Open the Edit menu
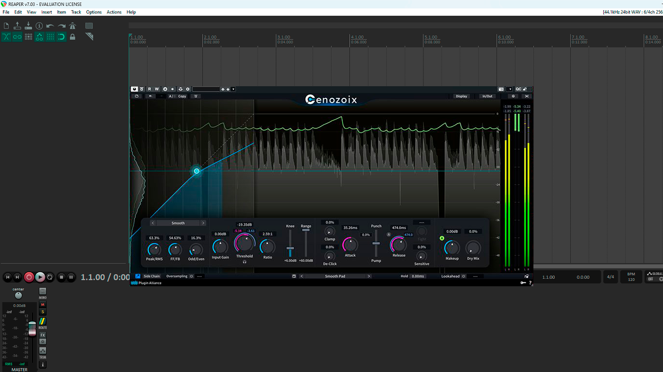Viewport: 663px width, 372px height. pyautogui.click(x=18, y=12)
